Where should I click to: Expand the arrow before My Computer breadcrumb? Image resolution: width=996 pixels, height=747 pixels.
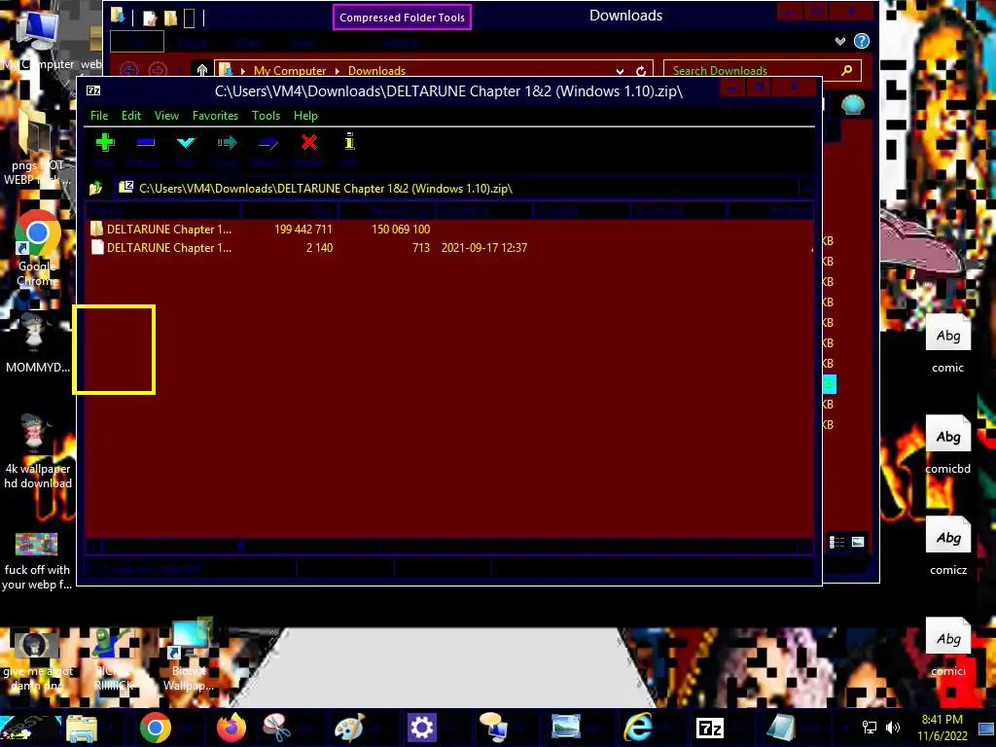pyautogui.click(x=242, y=71)
